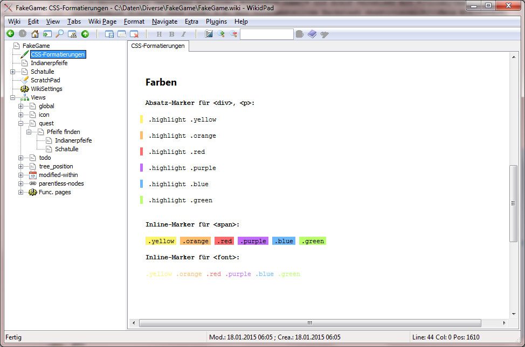The width and height of the screenshot is (525, 347).
Task: Collapse the Views tree node
Action: pyautogui.click(x=12, y=97)
